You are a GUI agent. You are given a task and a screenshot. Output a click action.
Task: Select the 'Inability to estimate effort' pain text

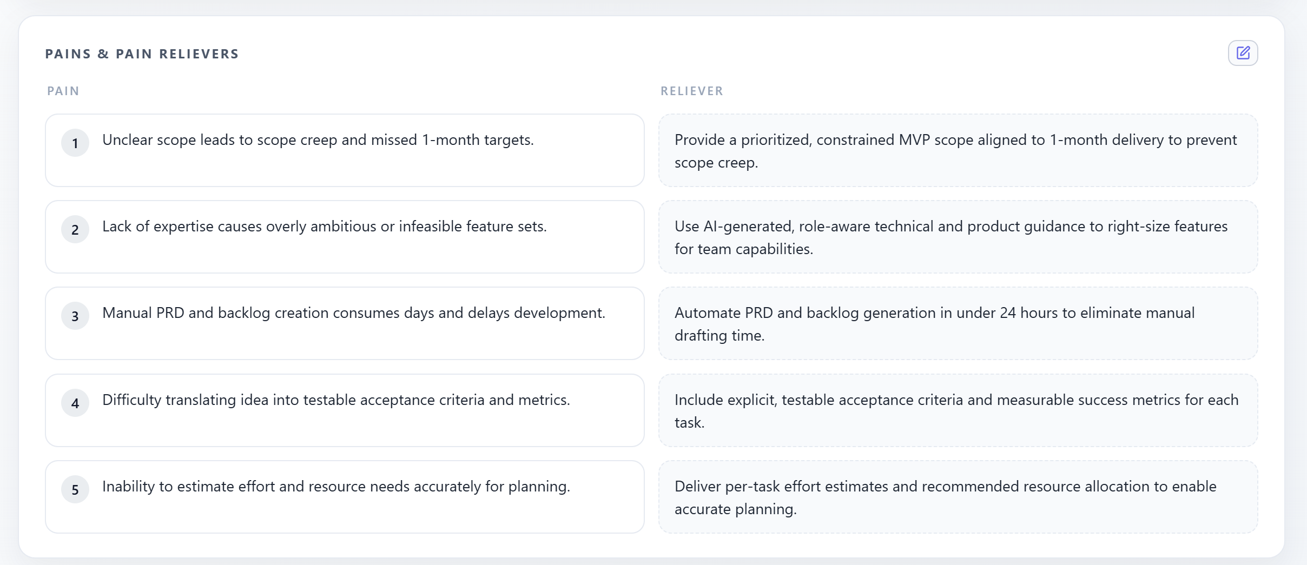[x=336, y=487]
